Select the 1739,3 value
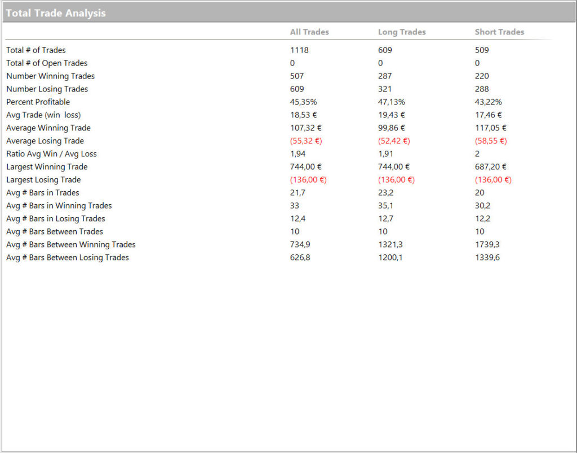The width and height of the screenshot is (577, 453). tap(487, 244)
